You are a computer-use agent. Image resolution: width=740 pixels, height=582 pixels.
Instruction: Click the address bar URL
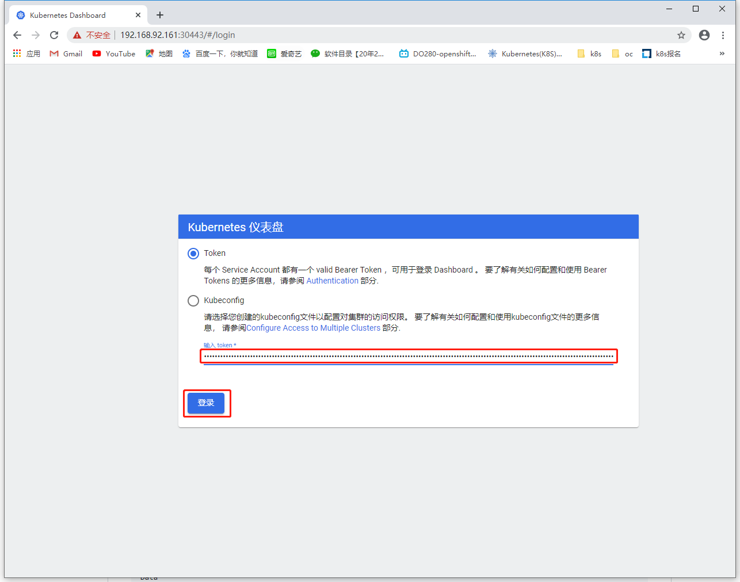(x=177, y=35)
